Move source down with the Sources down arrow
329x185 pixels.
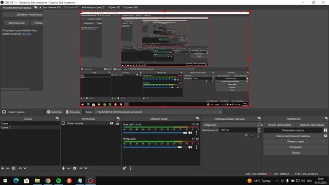(86, 168)
